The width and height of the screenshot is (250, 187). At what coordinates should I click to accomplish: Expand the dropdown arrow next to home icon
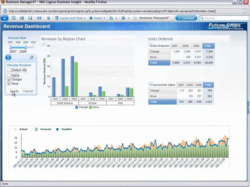[x=117, y=18]
